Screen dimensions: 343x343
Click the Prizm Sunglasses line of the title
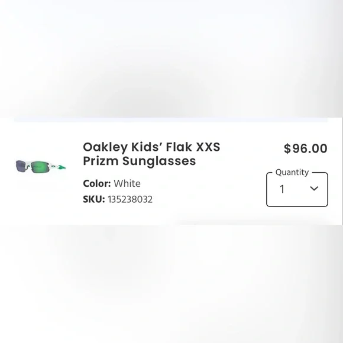coord(140,161)
